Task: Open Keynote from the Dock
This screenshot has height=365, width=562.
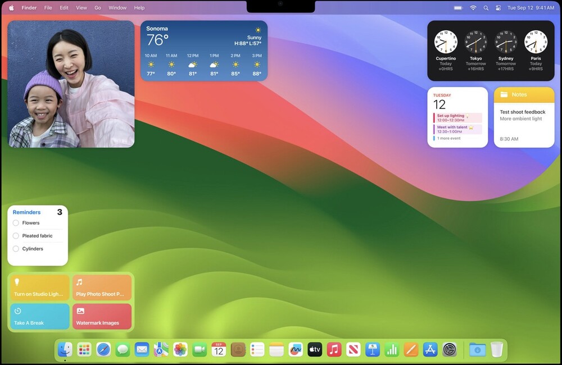Action: click(x=373, y=349)
